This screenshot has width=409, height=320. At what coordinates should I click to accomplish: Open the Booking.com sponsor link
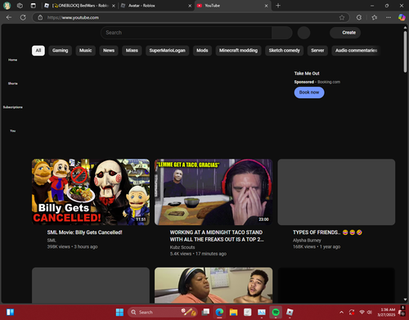(329, 82)
